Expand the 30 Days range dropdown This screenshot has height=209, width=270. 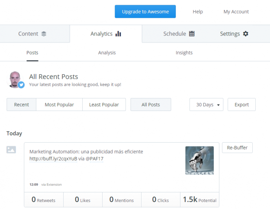tap(206, 104)
